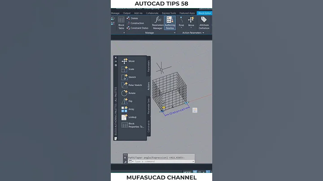
Task: Choose Scale action in authoring palette
Action: tap(128, 69)
